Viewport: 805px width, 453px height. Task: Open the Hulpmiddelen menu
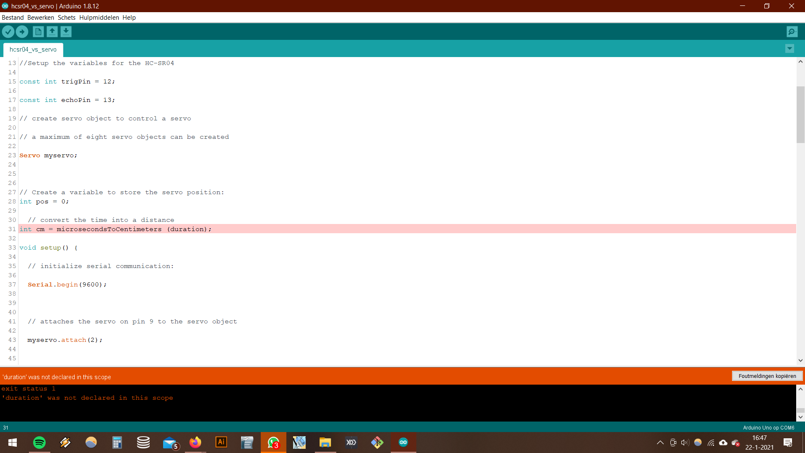99,17
